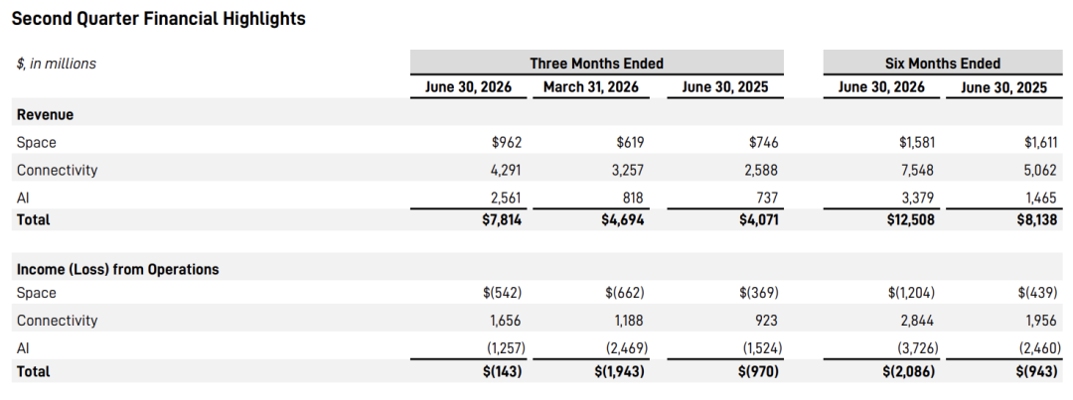The height and width of the screenshot is (400, 1073).
Task: Select Space revenue value $962
Action: pyautogui.click(x=507, y=142)
